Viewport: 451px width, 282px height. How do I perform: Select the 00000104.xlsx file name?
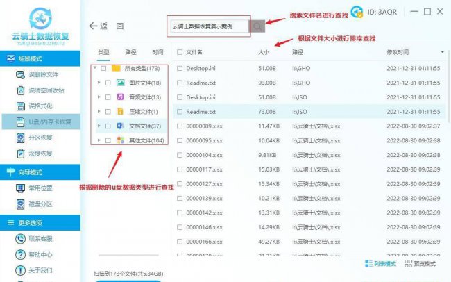(x=204, y=155)
